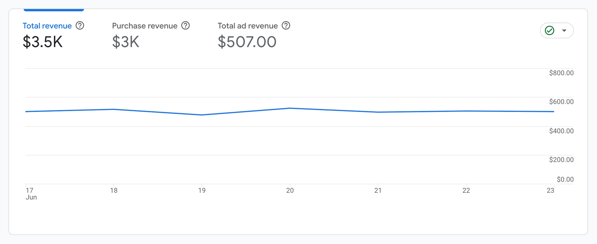Click the blue active tab indicator bar
The width and height of the screenshot is (597, 244).
coord(54,10)
